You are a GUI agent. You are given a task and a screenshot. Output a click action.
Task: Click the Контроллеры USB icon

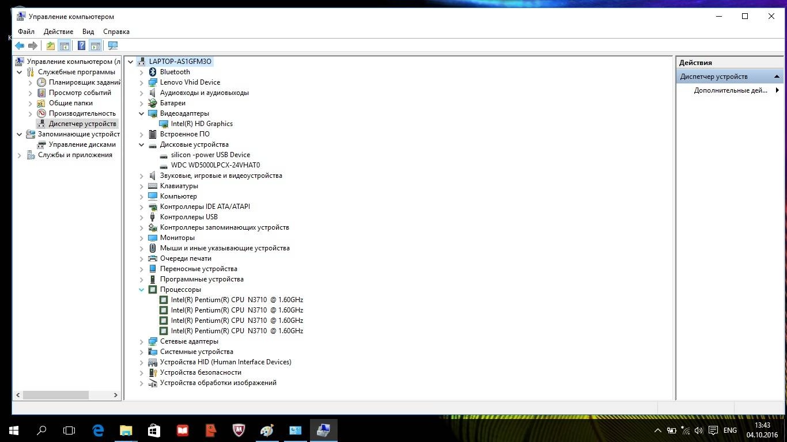[x=153, y=217]
